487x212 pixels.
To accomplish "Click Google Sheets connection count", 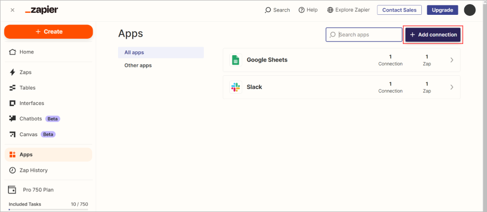I will (x=391, y=60).
